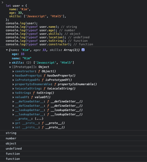This screenshot has width=147, height=162.
Task: Click the blue info icon beside Array(2)
Action: (x=83, y=50)
